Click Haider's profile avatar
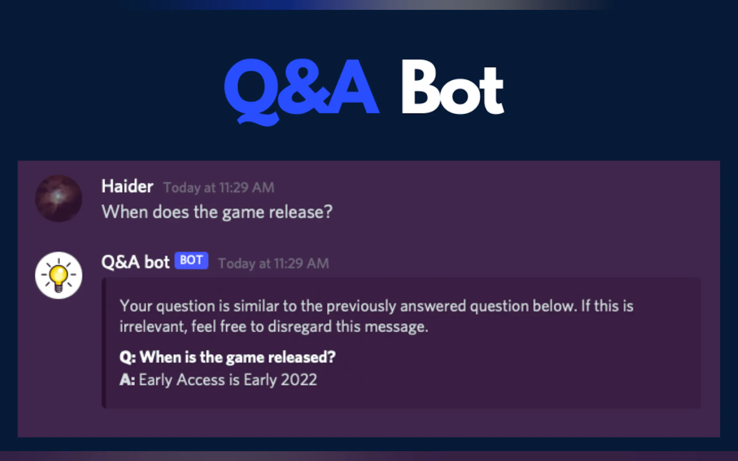Image resolution: width=738 pixels, height=461 pixels. point(58,198)
